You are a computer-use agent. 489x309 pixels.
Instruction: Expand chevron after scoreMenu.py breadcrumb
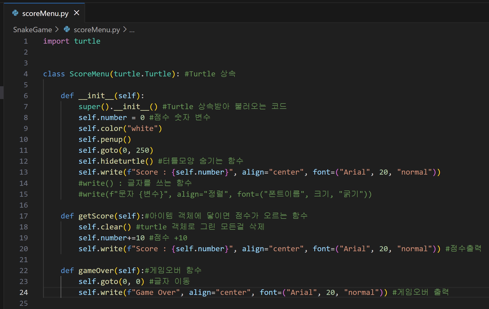[125, 30]
